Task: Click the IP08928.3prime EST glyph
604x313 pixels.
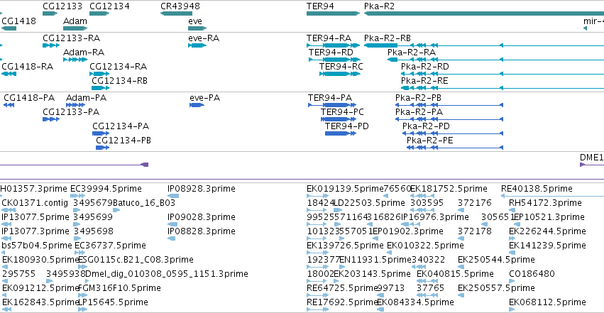Action: tap(173, 196)
